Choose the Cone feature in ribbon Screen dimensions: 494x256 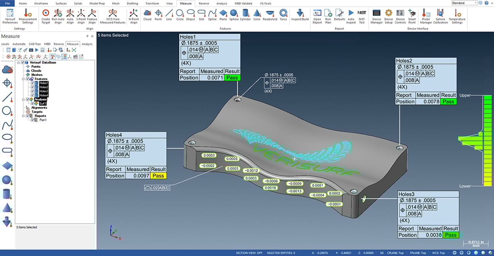[257, 15]
